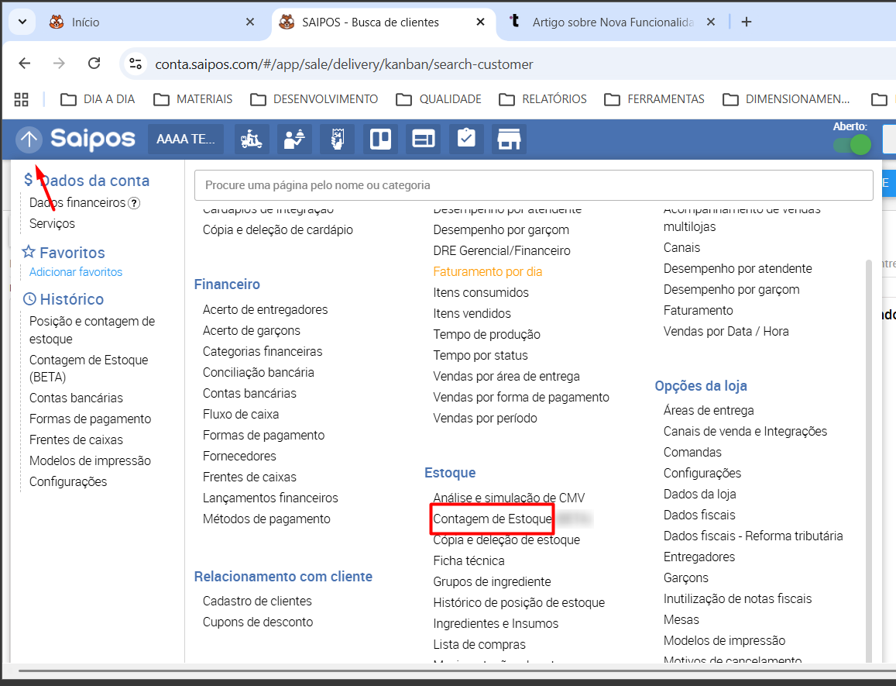The height and width of the screenshot is (686, 896).
Task: Open a new browser tab with plus
Action: click(747, 22)
